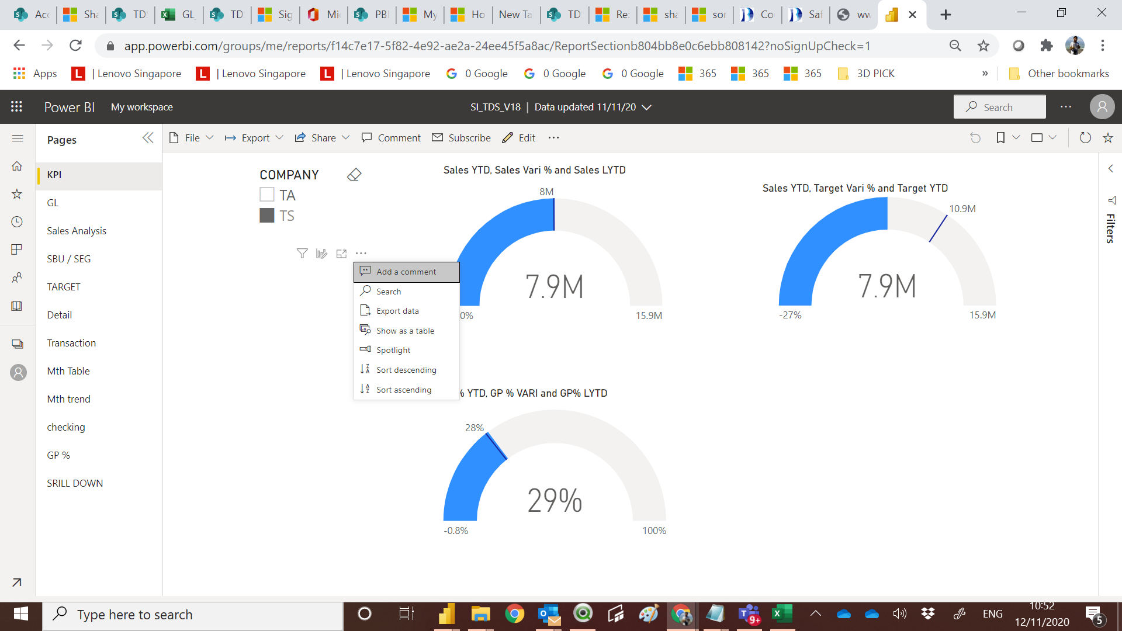Open the Share dropdown menu
The width and height of the screenshot is (1122, 631).
pos(322,138)
